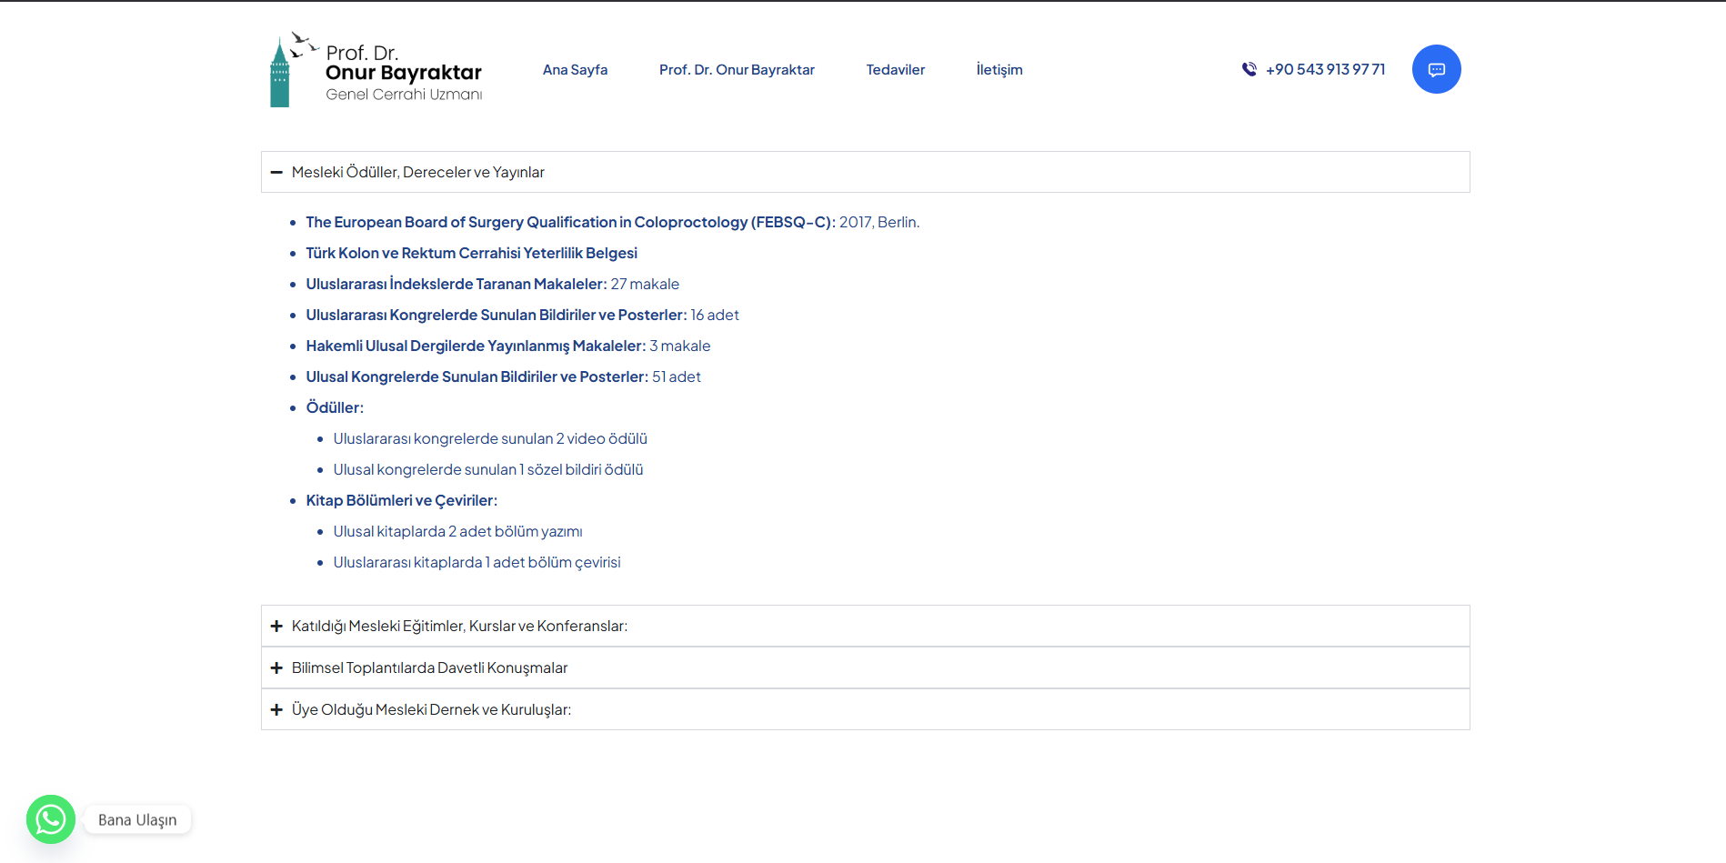Click the phone handset icon
The image size is (1726, 863).
pos(1249,69)
